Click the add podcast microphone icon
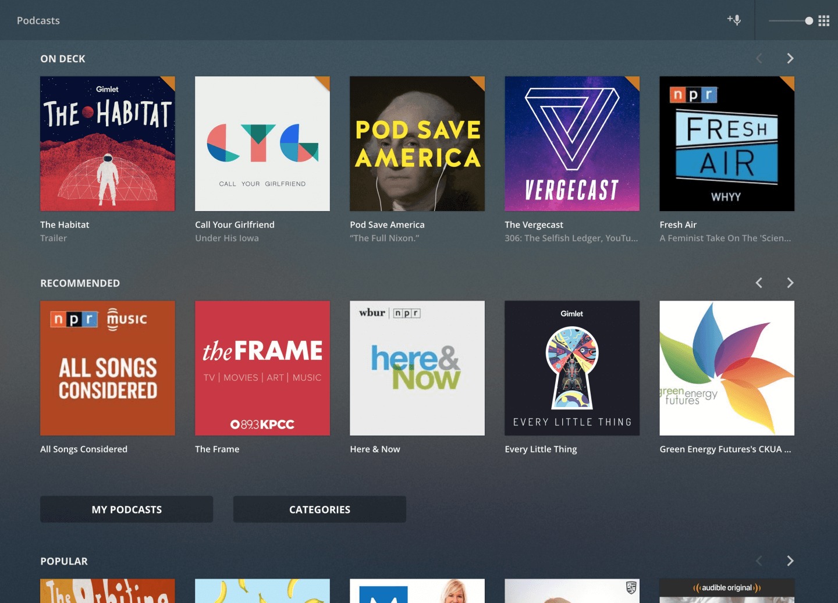This screenshot has height=603, width=838. point(734,20)
